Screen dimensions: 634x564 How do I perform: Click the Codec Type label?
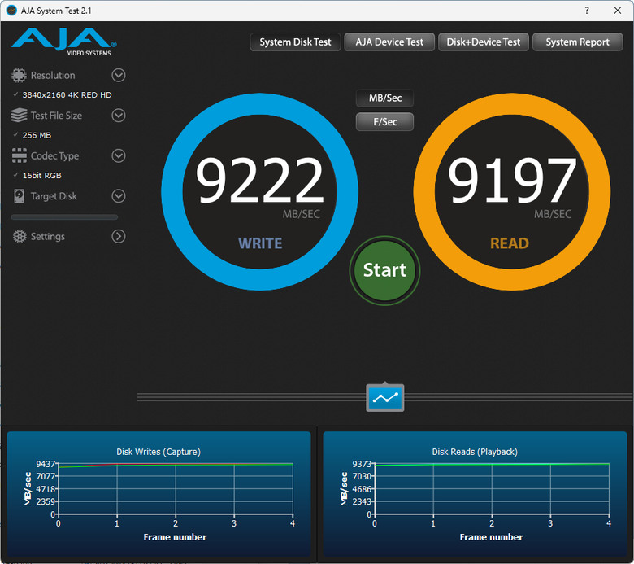(55, 156)
